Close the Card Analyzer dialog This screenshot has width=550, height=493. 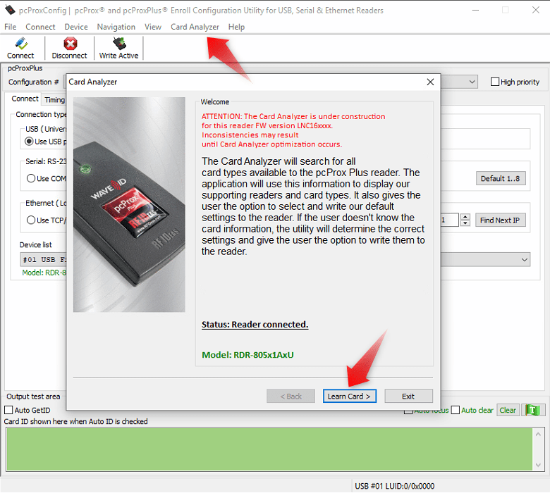tap(430, 82)
